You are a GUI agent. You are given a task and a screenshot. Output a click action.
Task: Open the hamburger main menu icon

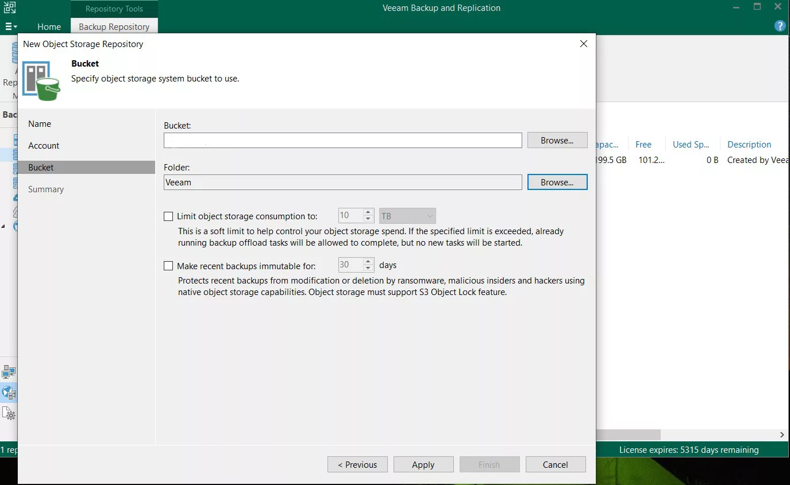tap(10, 26)
